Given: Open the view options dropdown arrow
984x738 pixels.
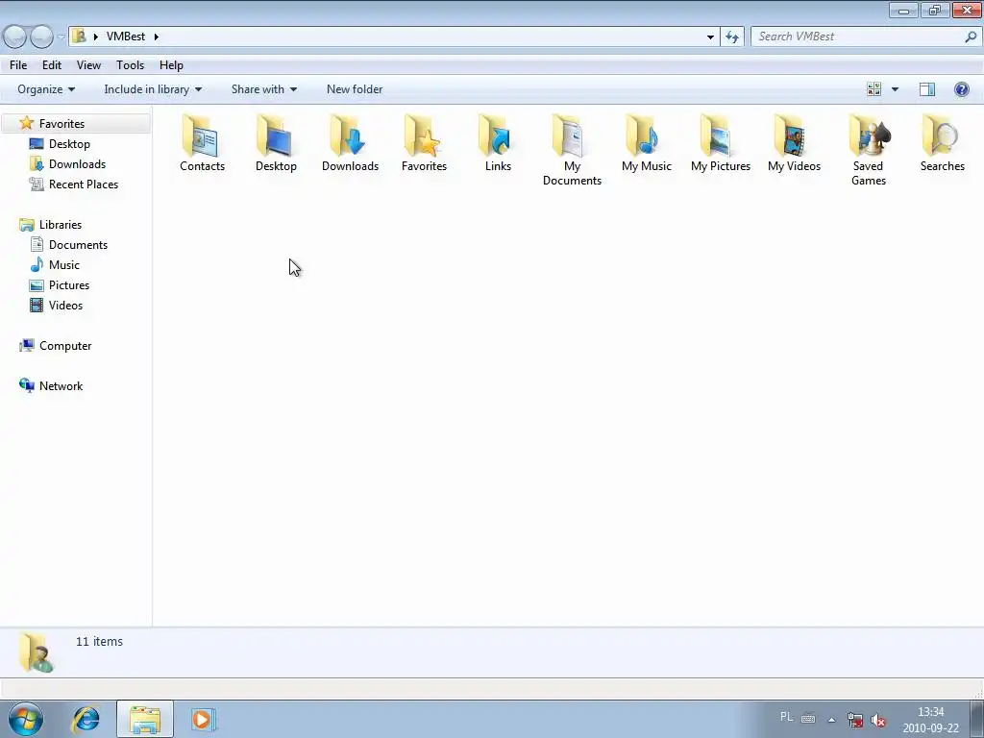Looking at the screenshot, I should pos(895,89).
